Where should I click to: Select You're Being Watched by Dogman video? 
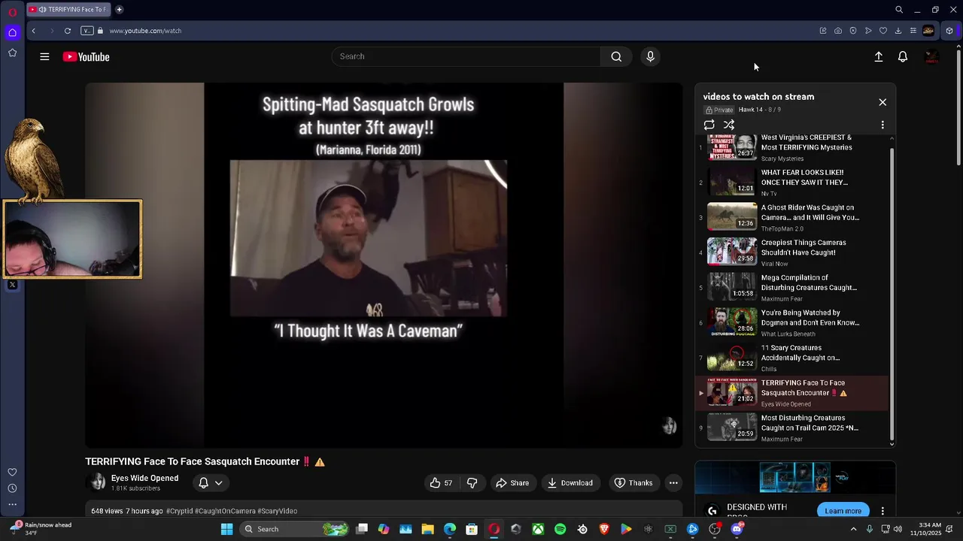pos(791,323)
